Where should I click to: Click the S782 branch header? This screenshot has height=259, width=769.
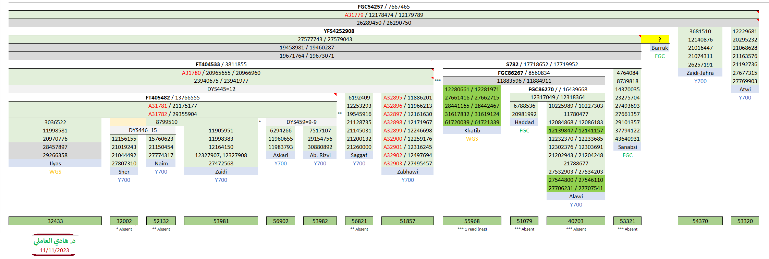pos(512,64)
